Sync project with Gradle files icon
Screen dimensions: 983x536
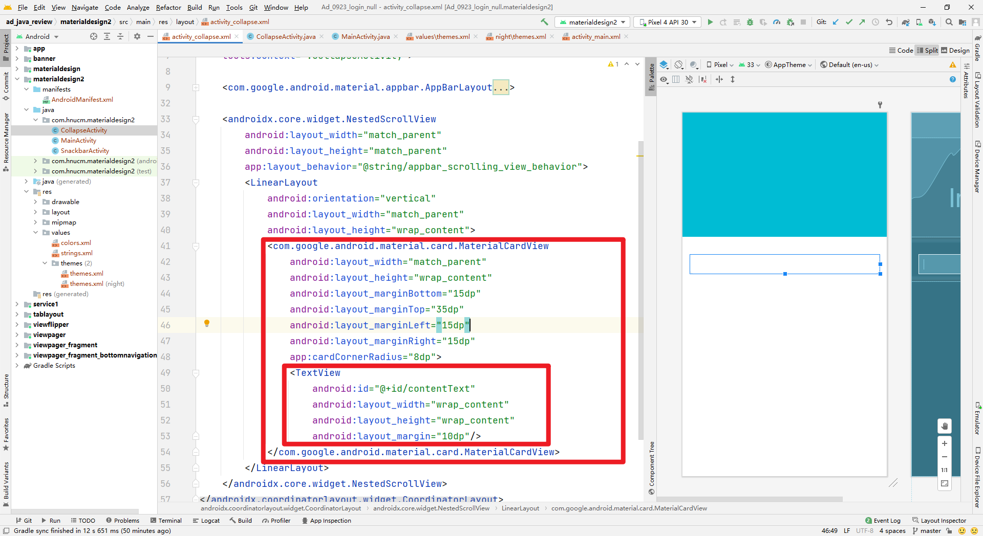coord(906,22)
